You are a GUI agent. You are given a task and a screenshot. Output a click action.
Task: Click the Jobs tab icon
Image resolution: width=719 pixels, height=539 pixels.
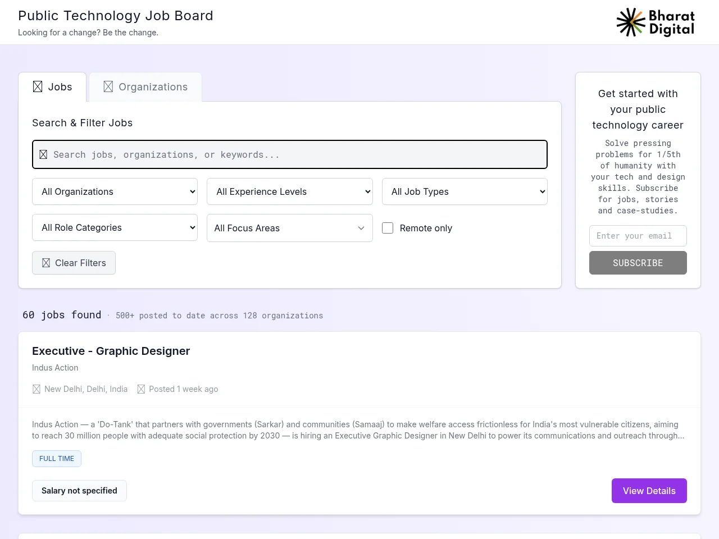point(38,86)
